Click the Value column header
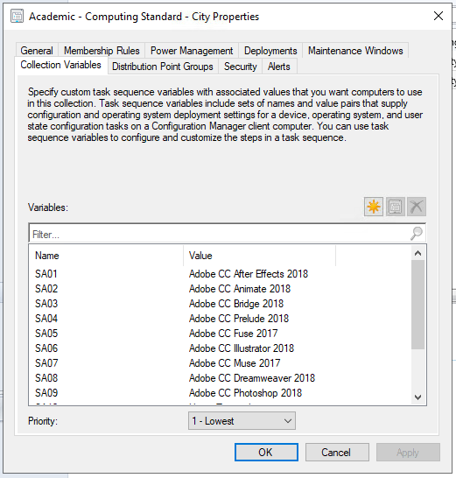Viewport: 456px width, 478px height. [x=259, y=256]
